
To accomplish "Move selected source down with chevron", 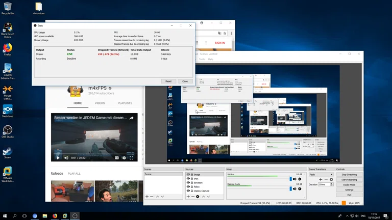I will pos(208,197).
